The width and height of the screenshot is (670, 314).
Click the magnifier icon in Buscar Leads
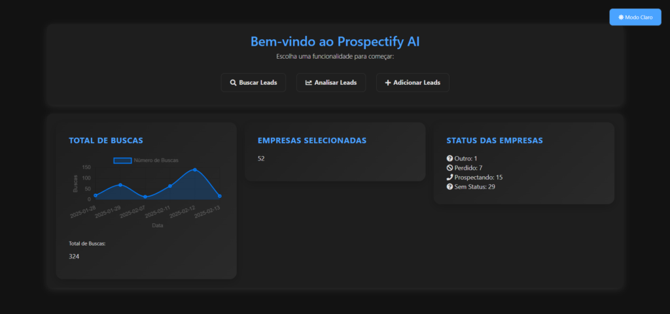tap(232, 83)
